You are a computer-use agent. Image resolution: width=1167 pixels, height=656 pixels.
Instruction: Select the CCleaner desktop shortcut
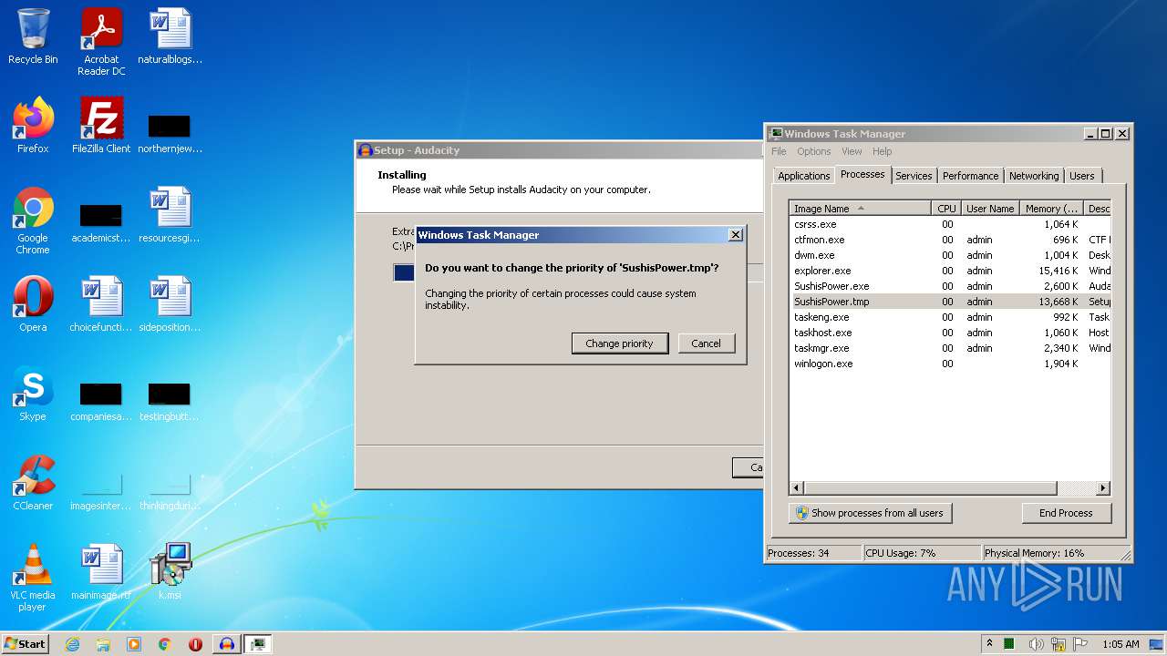[x=33, y=483]
